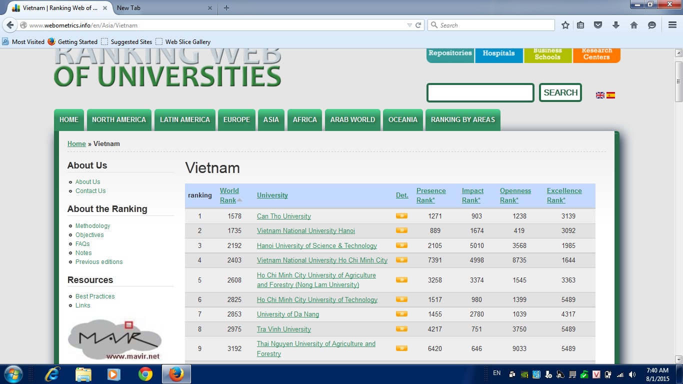Click the Getting Started bookmark
Screen dimensions: 683x384
[x=72, y=42]
